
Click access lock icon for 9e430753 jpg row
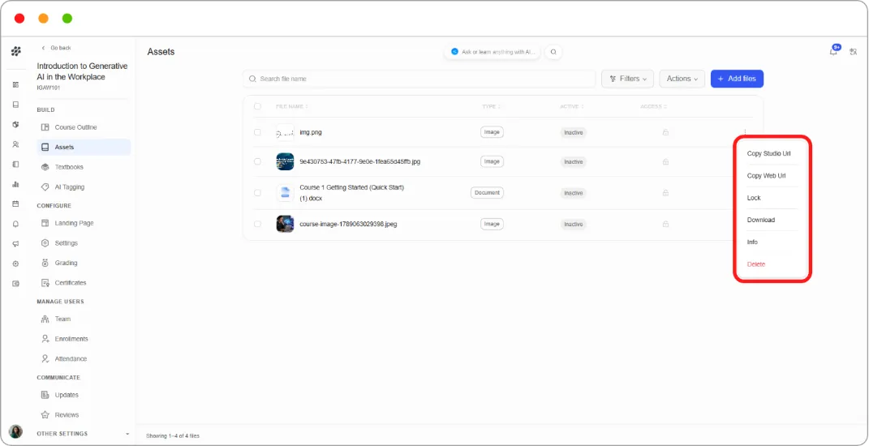pos(665,162)
